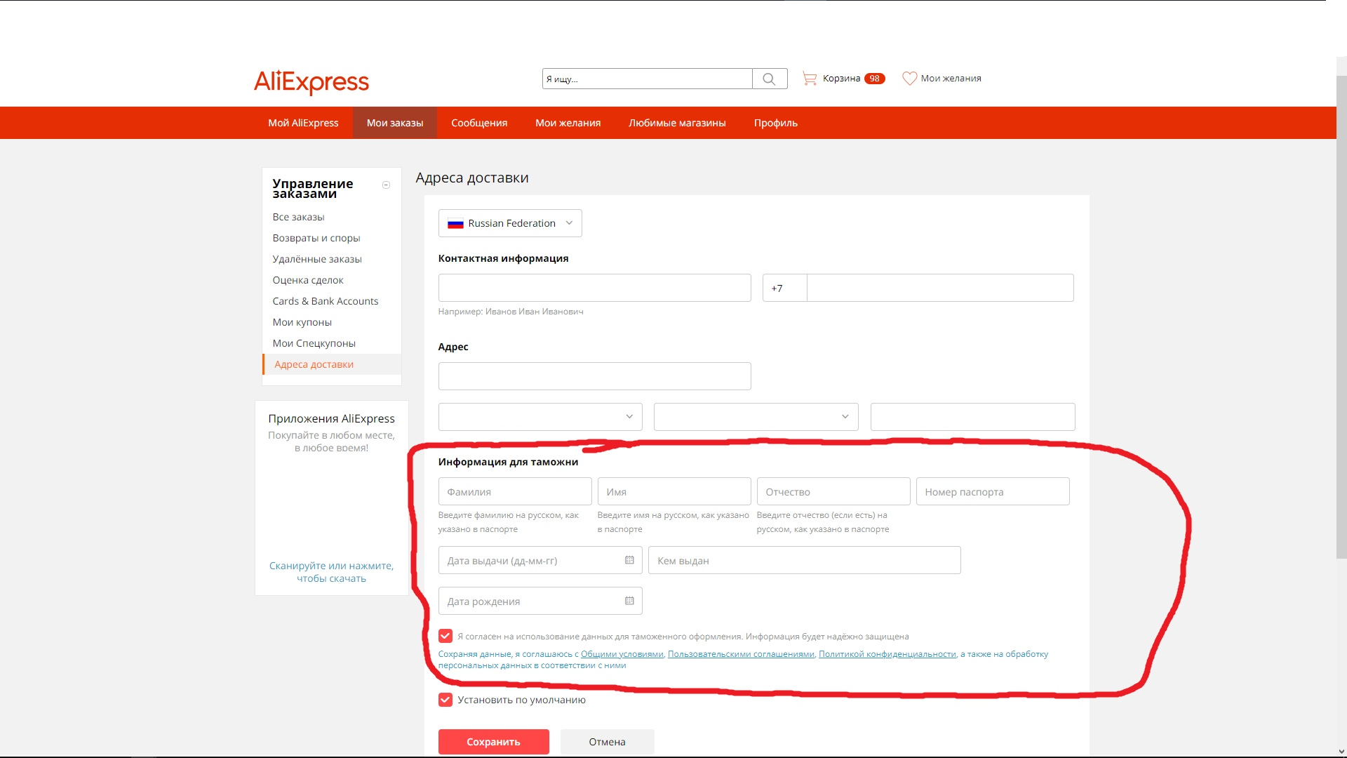Open Все заказы in sidebar

click(x=298, y=217)
